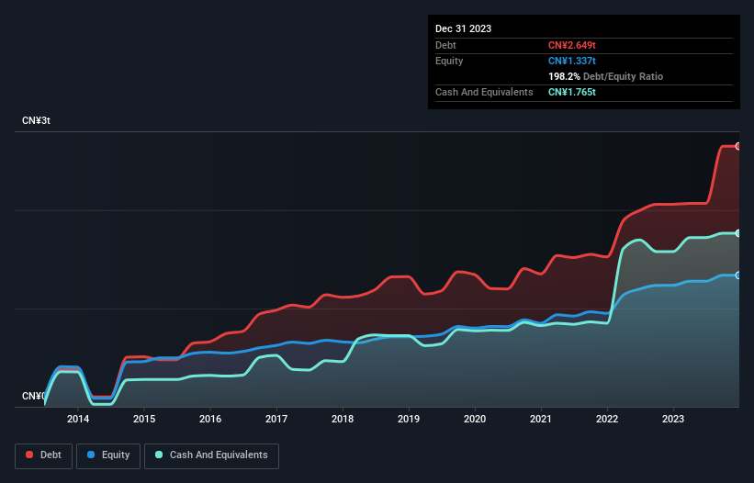Click the red Debt endpoint marker
The width and height of the screenshot is (754, 483).
click(x=738, y=146)
